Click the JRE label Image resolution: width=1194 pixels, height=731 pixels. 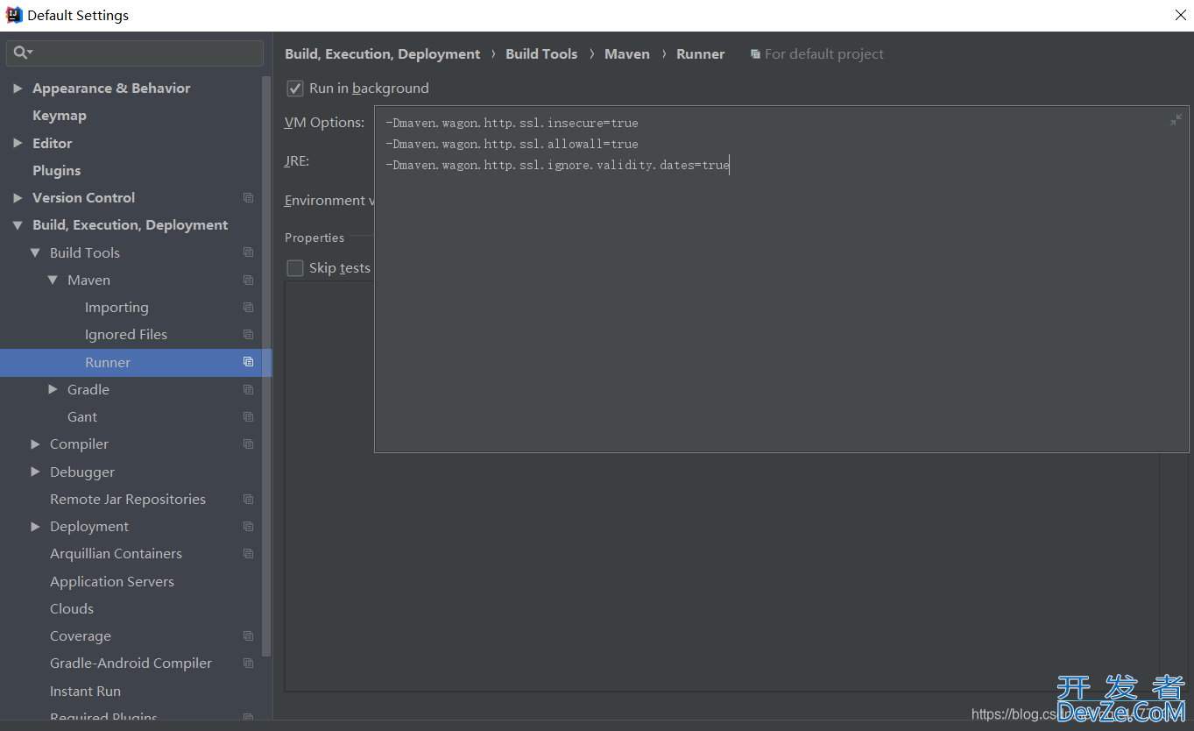click(x=297, y=161)
